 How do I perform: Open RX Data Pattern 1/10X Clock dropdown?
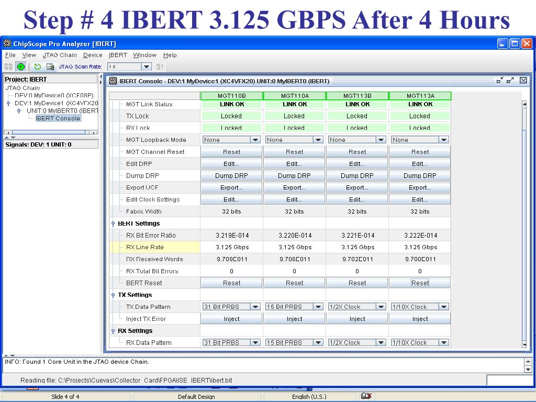coord(443,342)
